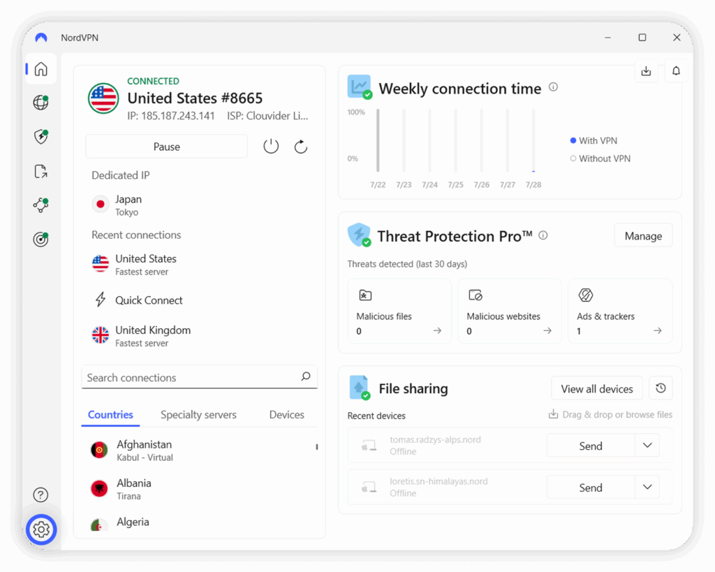Open the Meshnet sidebar icon
This screenshot has width=715, height=572.
[40, 205]
